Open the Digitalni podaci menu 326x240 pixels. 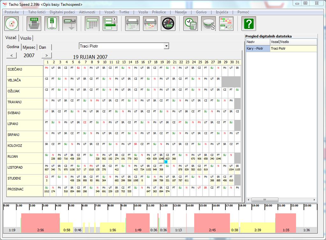click(x=62, y=12)
